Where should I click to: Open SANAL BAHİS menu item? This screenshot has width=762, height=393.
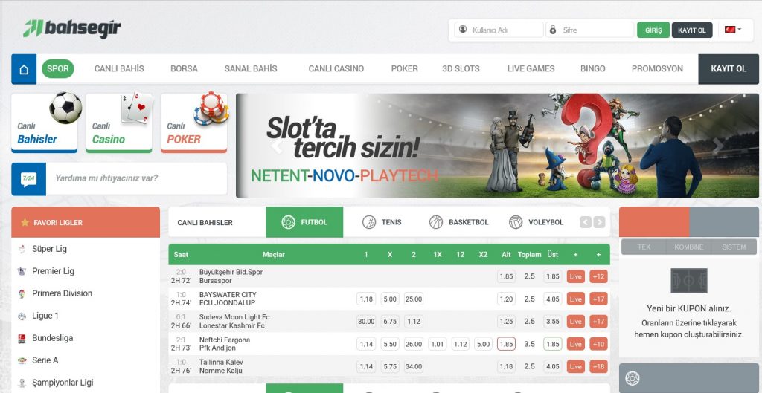tap(251, 69)
